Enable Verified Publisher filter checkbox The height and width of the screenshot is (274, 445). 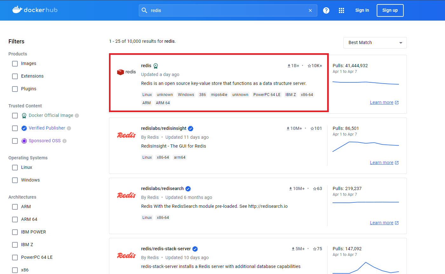15,128
